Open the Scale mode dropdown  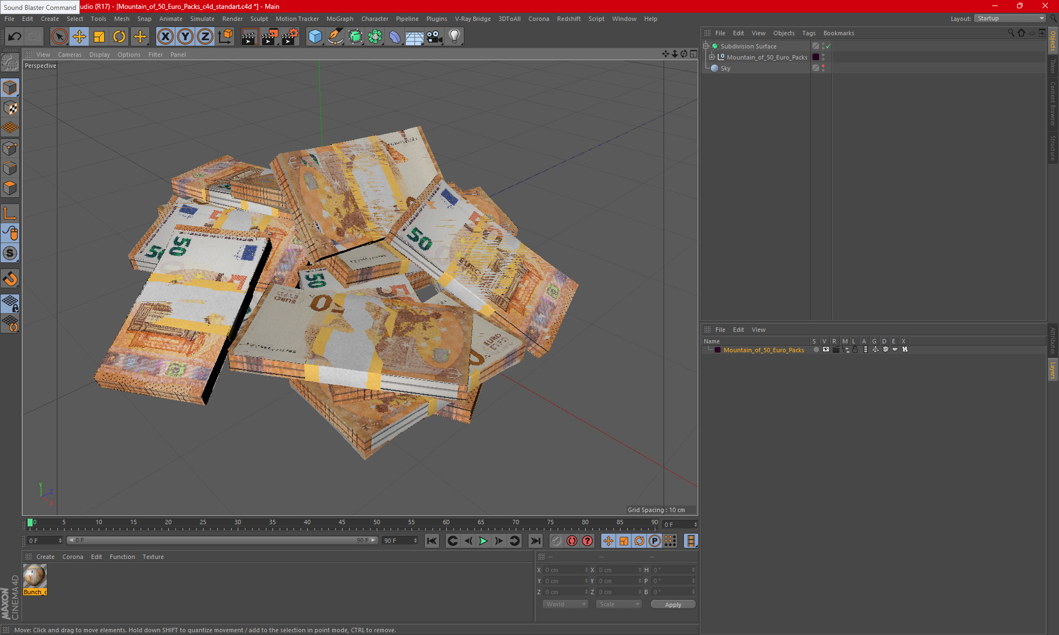(618, 604)
